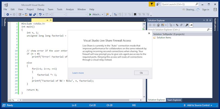This screenshot has width=220, height=109.
Task: Click the account avatar icon beside Sign in
Action: pos(215,10)
